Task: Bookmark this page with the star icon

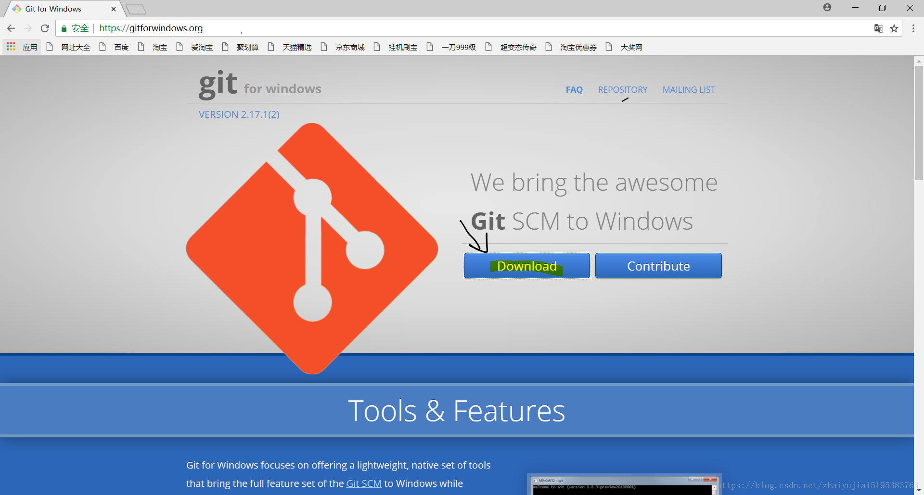Action: pyautogui.click(x=894, y=28)
